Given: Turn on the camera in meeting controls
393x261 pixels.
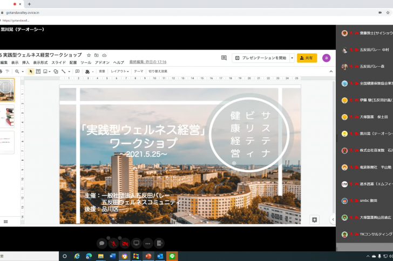Looking at the screenshot, I should click(x=125, y=243).
